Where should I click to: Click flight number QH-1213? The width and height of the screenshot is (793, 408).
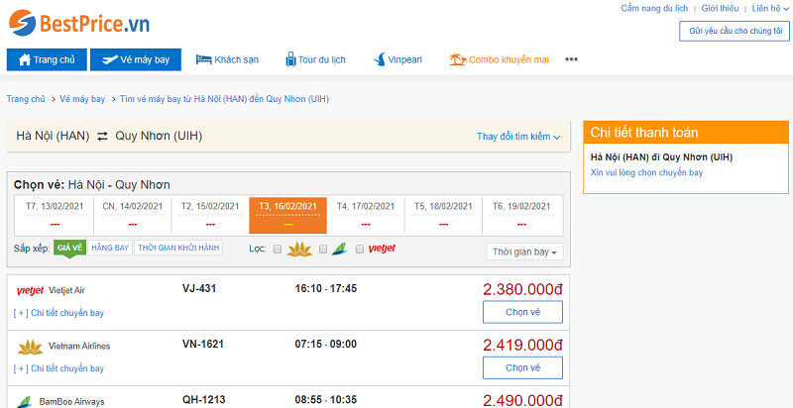click(204, 400)
